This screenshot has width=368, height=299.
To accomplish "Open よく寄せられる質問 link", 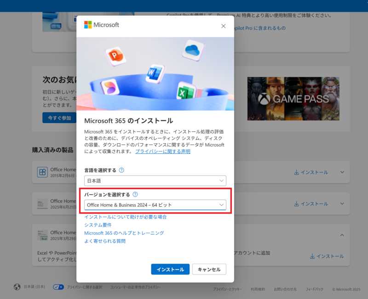I will click(x=105, y=241).
